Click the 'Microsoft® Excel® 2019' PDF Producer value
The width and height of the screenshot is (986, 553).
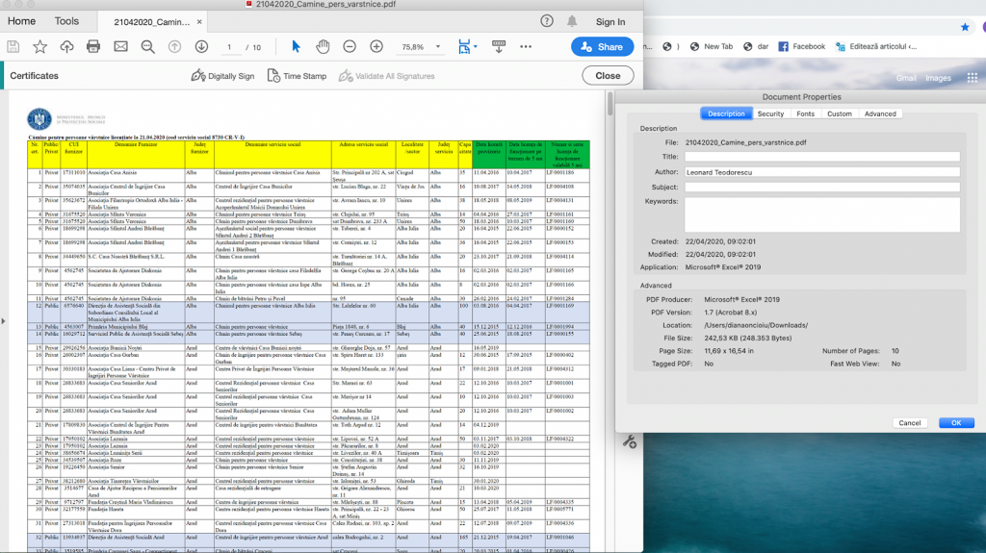[x=741, y=299]
